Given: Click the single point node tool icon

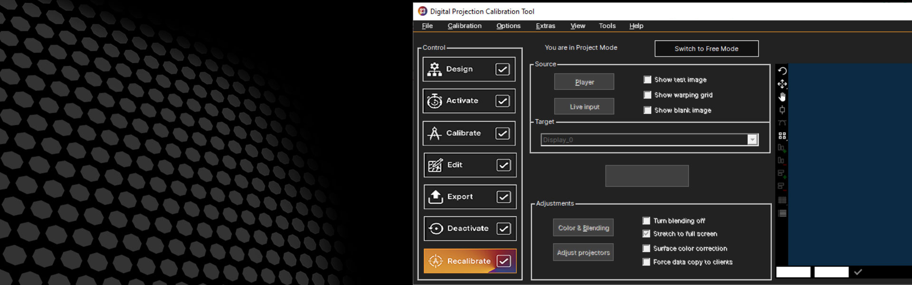Looking at the screenshot, I should tap(782, 110).
